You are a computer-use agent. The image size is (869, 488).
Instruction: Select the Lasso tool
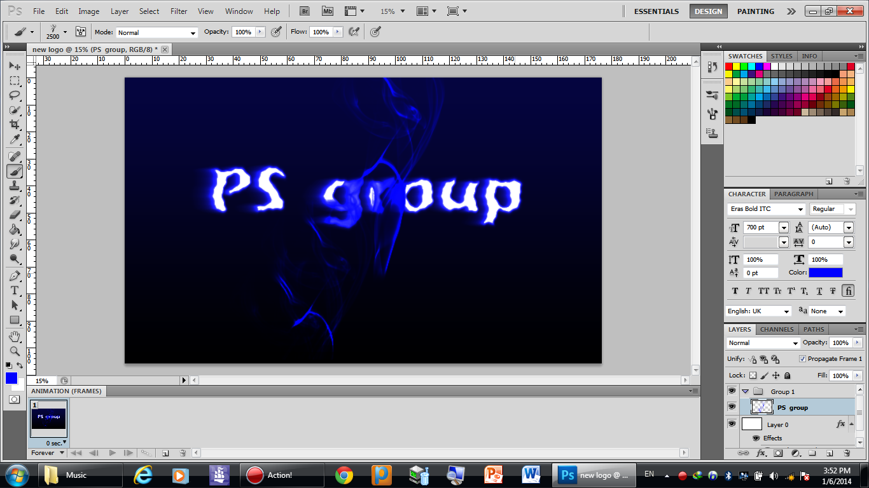[x=14, y=95]
